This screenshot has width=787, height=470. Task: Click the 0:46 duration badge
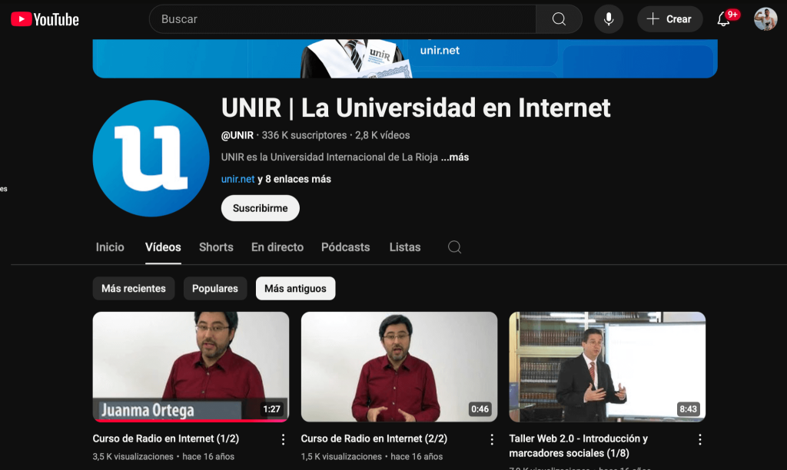pos(480,409)
